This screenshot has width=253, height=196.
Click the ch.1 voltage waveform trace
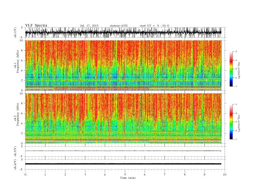pos(123,32)
